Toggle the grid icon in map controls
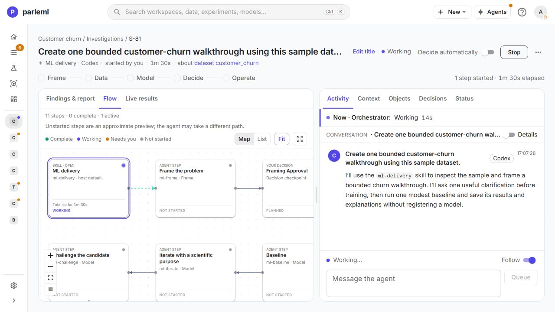 [51, 289]
